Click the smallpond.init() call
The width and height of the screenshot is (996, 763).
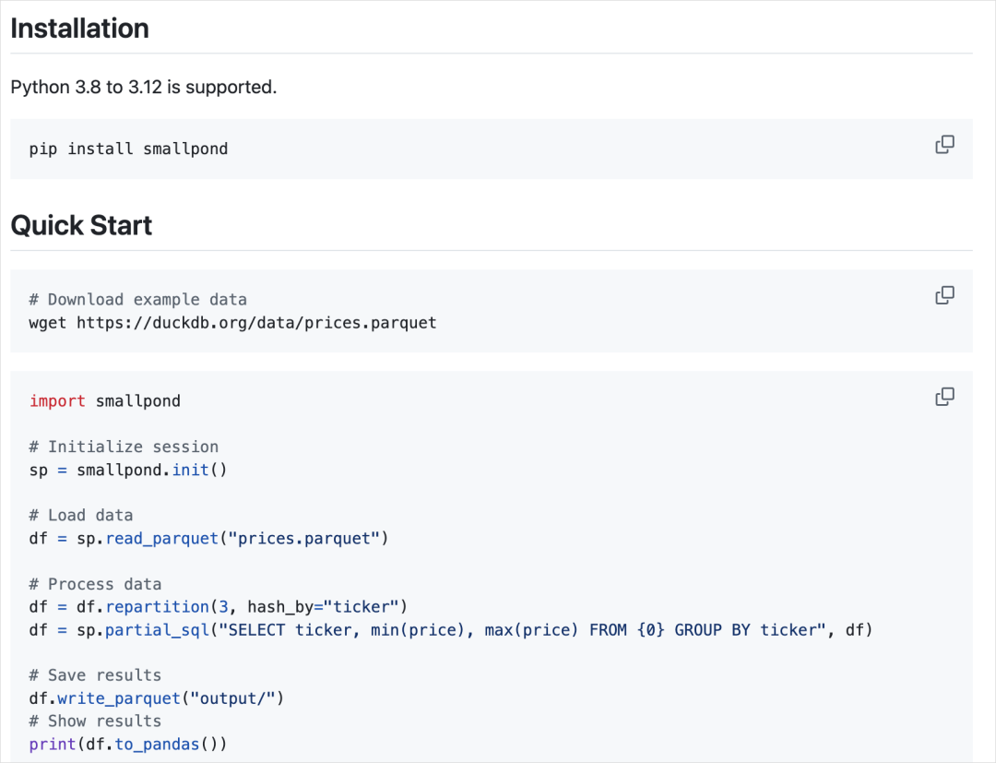pos(152,471)
